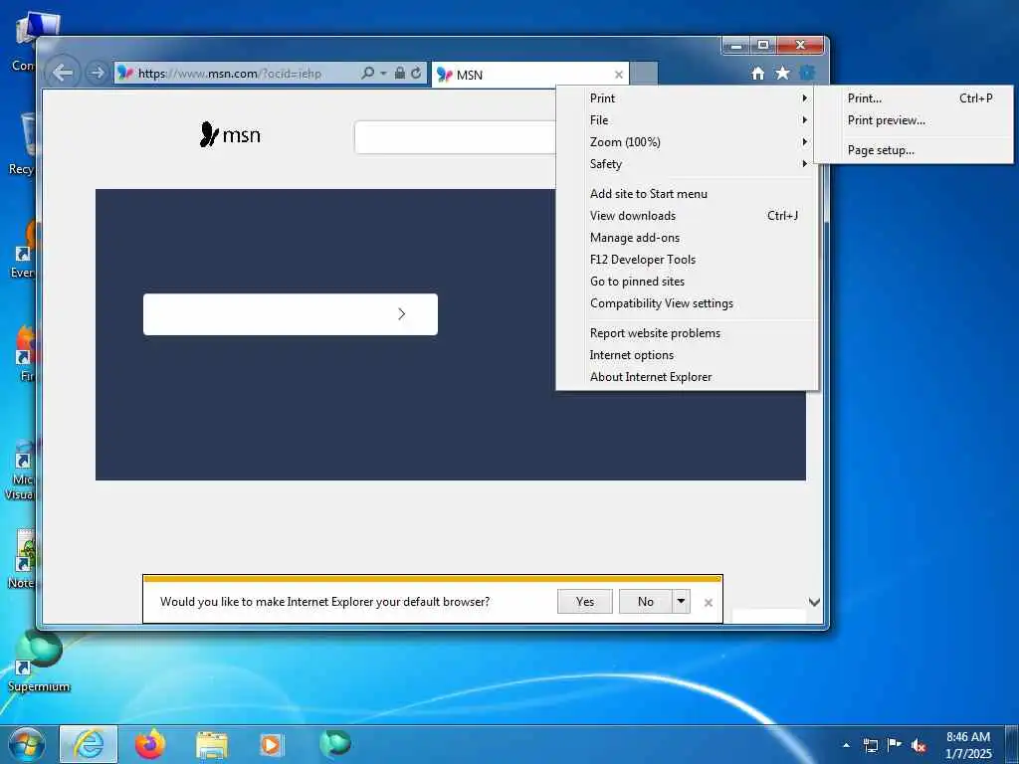
Task: Click Yes to set default browser
Action: pos(585,602)
